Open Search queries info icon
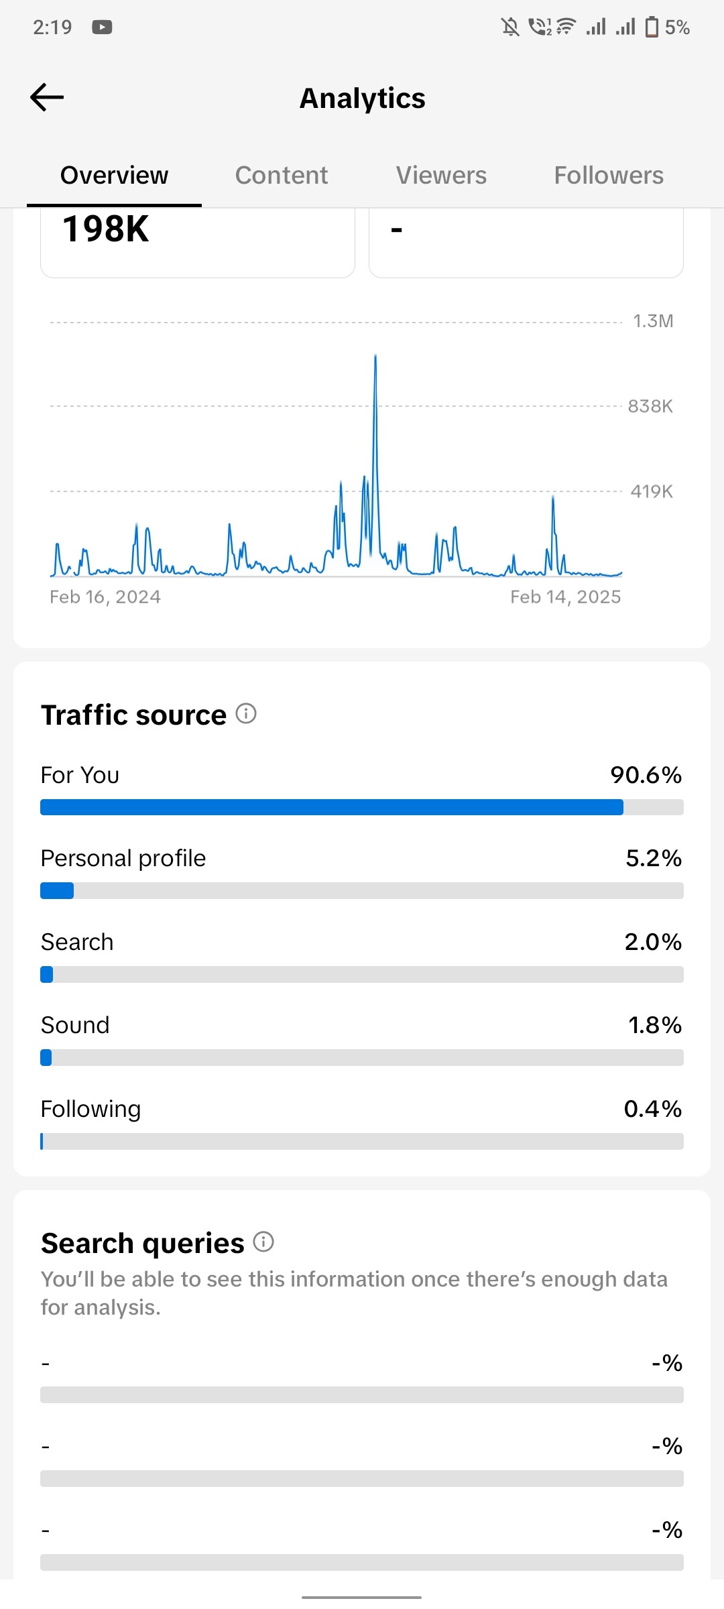This screenshot has height=1609, width=724. pyautogui.click(x=263, y=1242)
